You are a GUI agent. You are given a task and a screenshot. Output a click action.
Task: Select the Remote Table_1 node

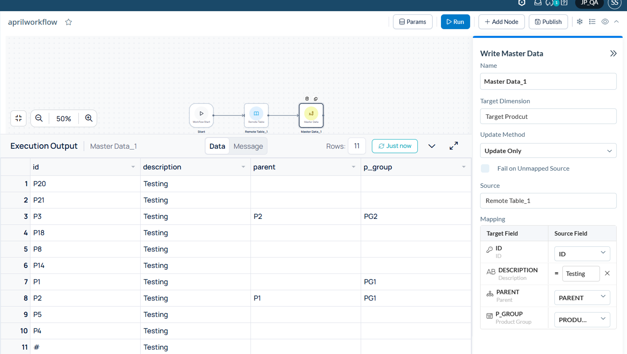coord(256,115)
